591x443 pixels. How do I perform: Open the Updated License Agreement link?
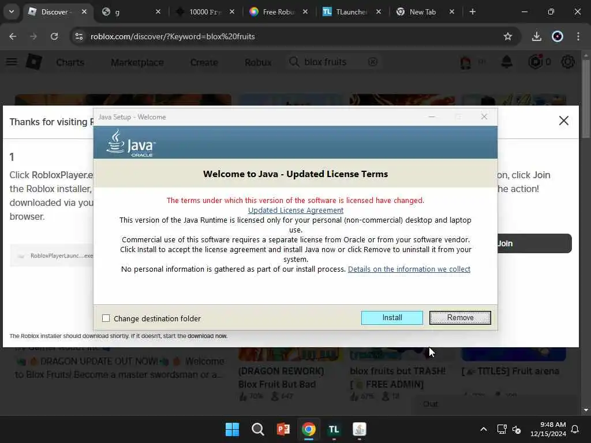[x=295, y=210]
